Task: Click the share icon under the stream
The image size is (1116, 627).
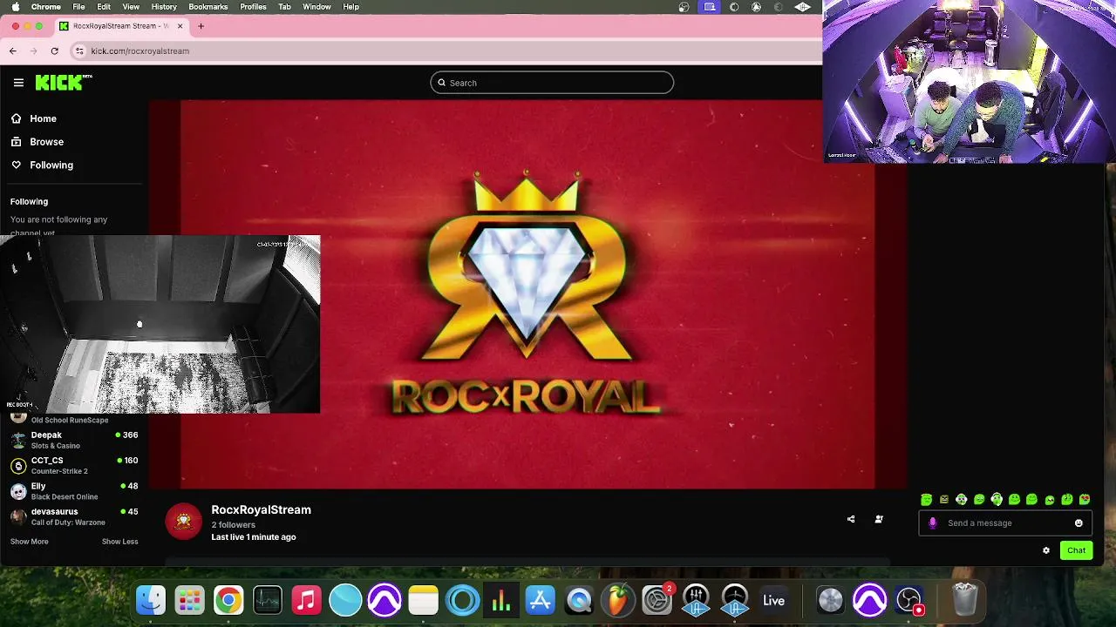Action: click(851, 519)
